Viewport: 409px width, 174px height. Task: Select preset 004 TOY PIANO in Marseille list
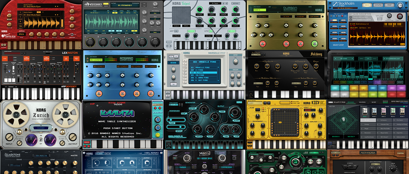point(197,75)
